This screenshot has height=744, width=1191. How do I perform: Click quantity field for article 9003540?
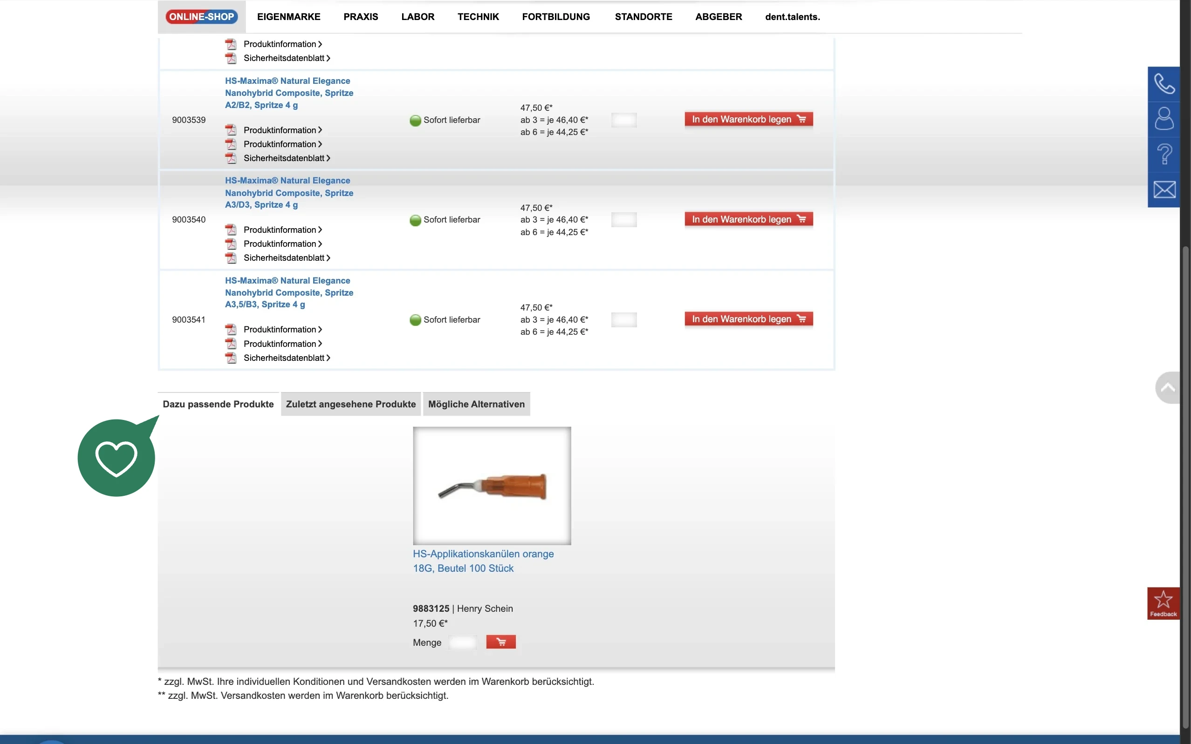(x=624, y=220)
